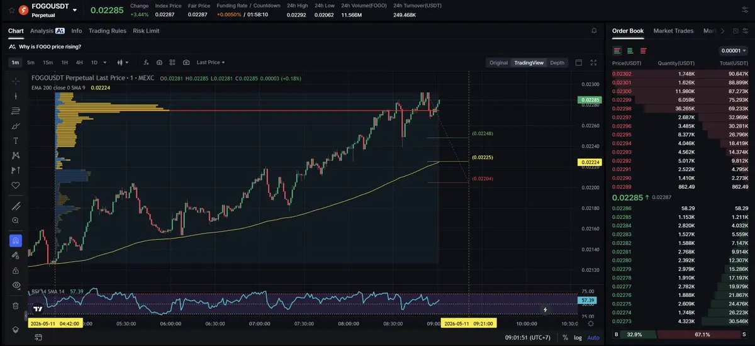This screenshot has height=346, width=755.
Task: Open the 0.00001 price precision dropdown
Action: click(733, 51)
